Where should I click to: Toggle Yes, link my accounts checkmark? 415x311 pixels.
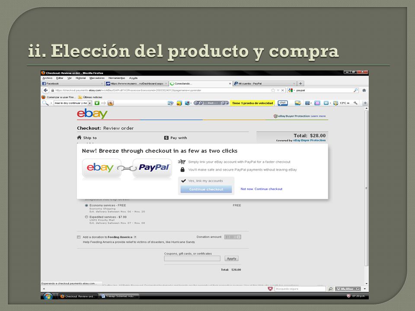pos(183,181)
